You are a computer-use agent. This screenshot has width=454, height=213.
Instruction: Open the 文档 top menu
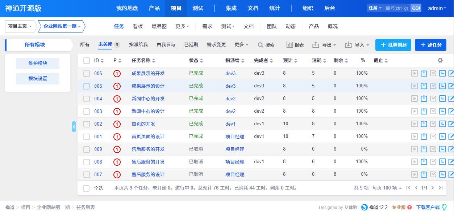click(253, 8)
